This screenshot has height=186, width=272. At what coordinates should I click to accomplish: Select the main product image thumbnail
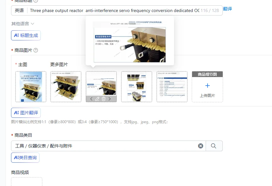(31, 87)
